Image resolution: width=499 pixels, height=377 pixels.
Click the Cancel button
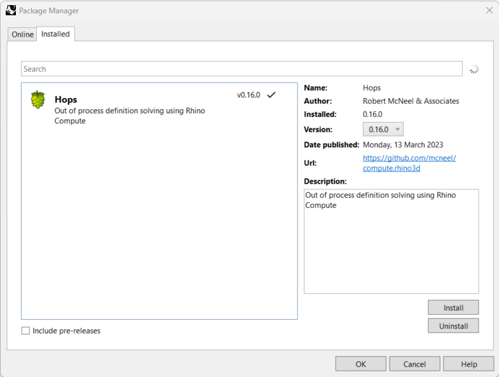[x=414, y=364]
